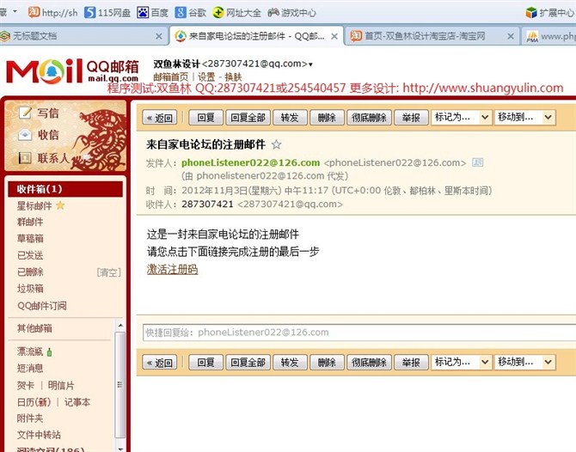The image size is (576, 452).
Task: Open top 移动到 dropdown
Action: tap(525, 118)
